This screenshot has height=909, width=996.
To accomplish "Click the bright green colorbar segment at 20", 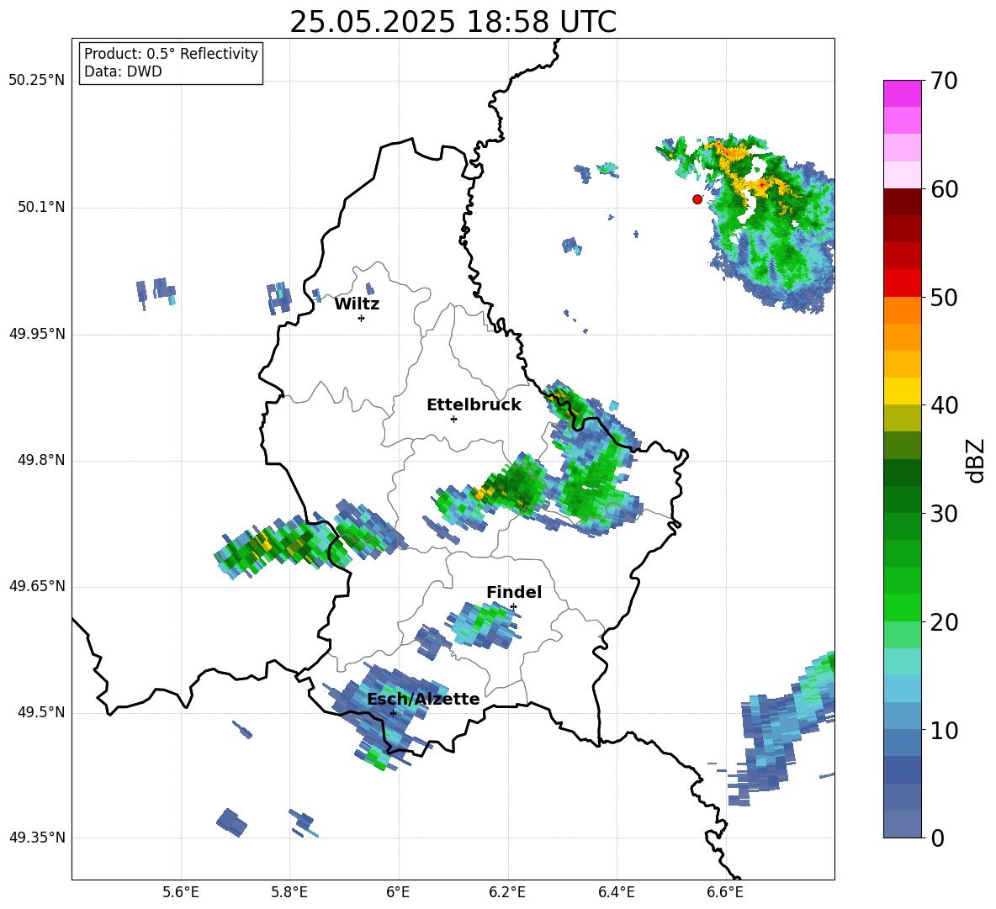I will (902, 607).
